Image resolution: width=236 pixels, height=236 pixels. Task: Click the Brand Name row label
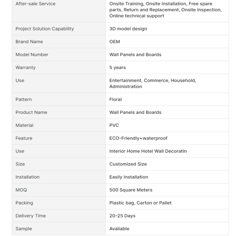pyautogui.click(x=29, y=42)
